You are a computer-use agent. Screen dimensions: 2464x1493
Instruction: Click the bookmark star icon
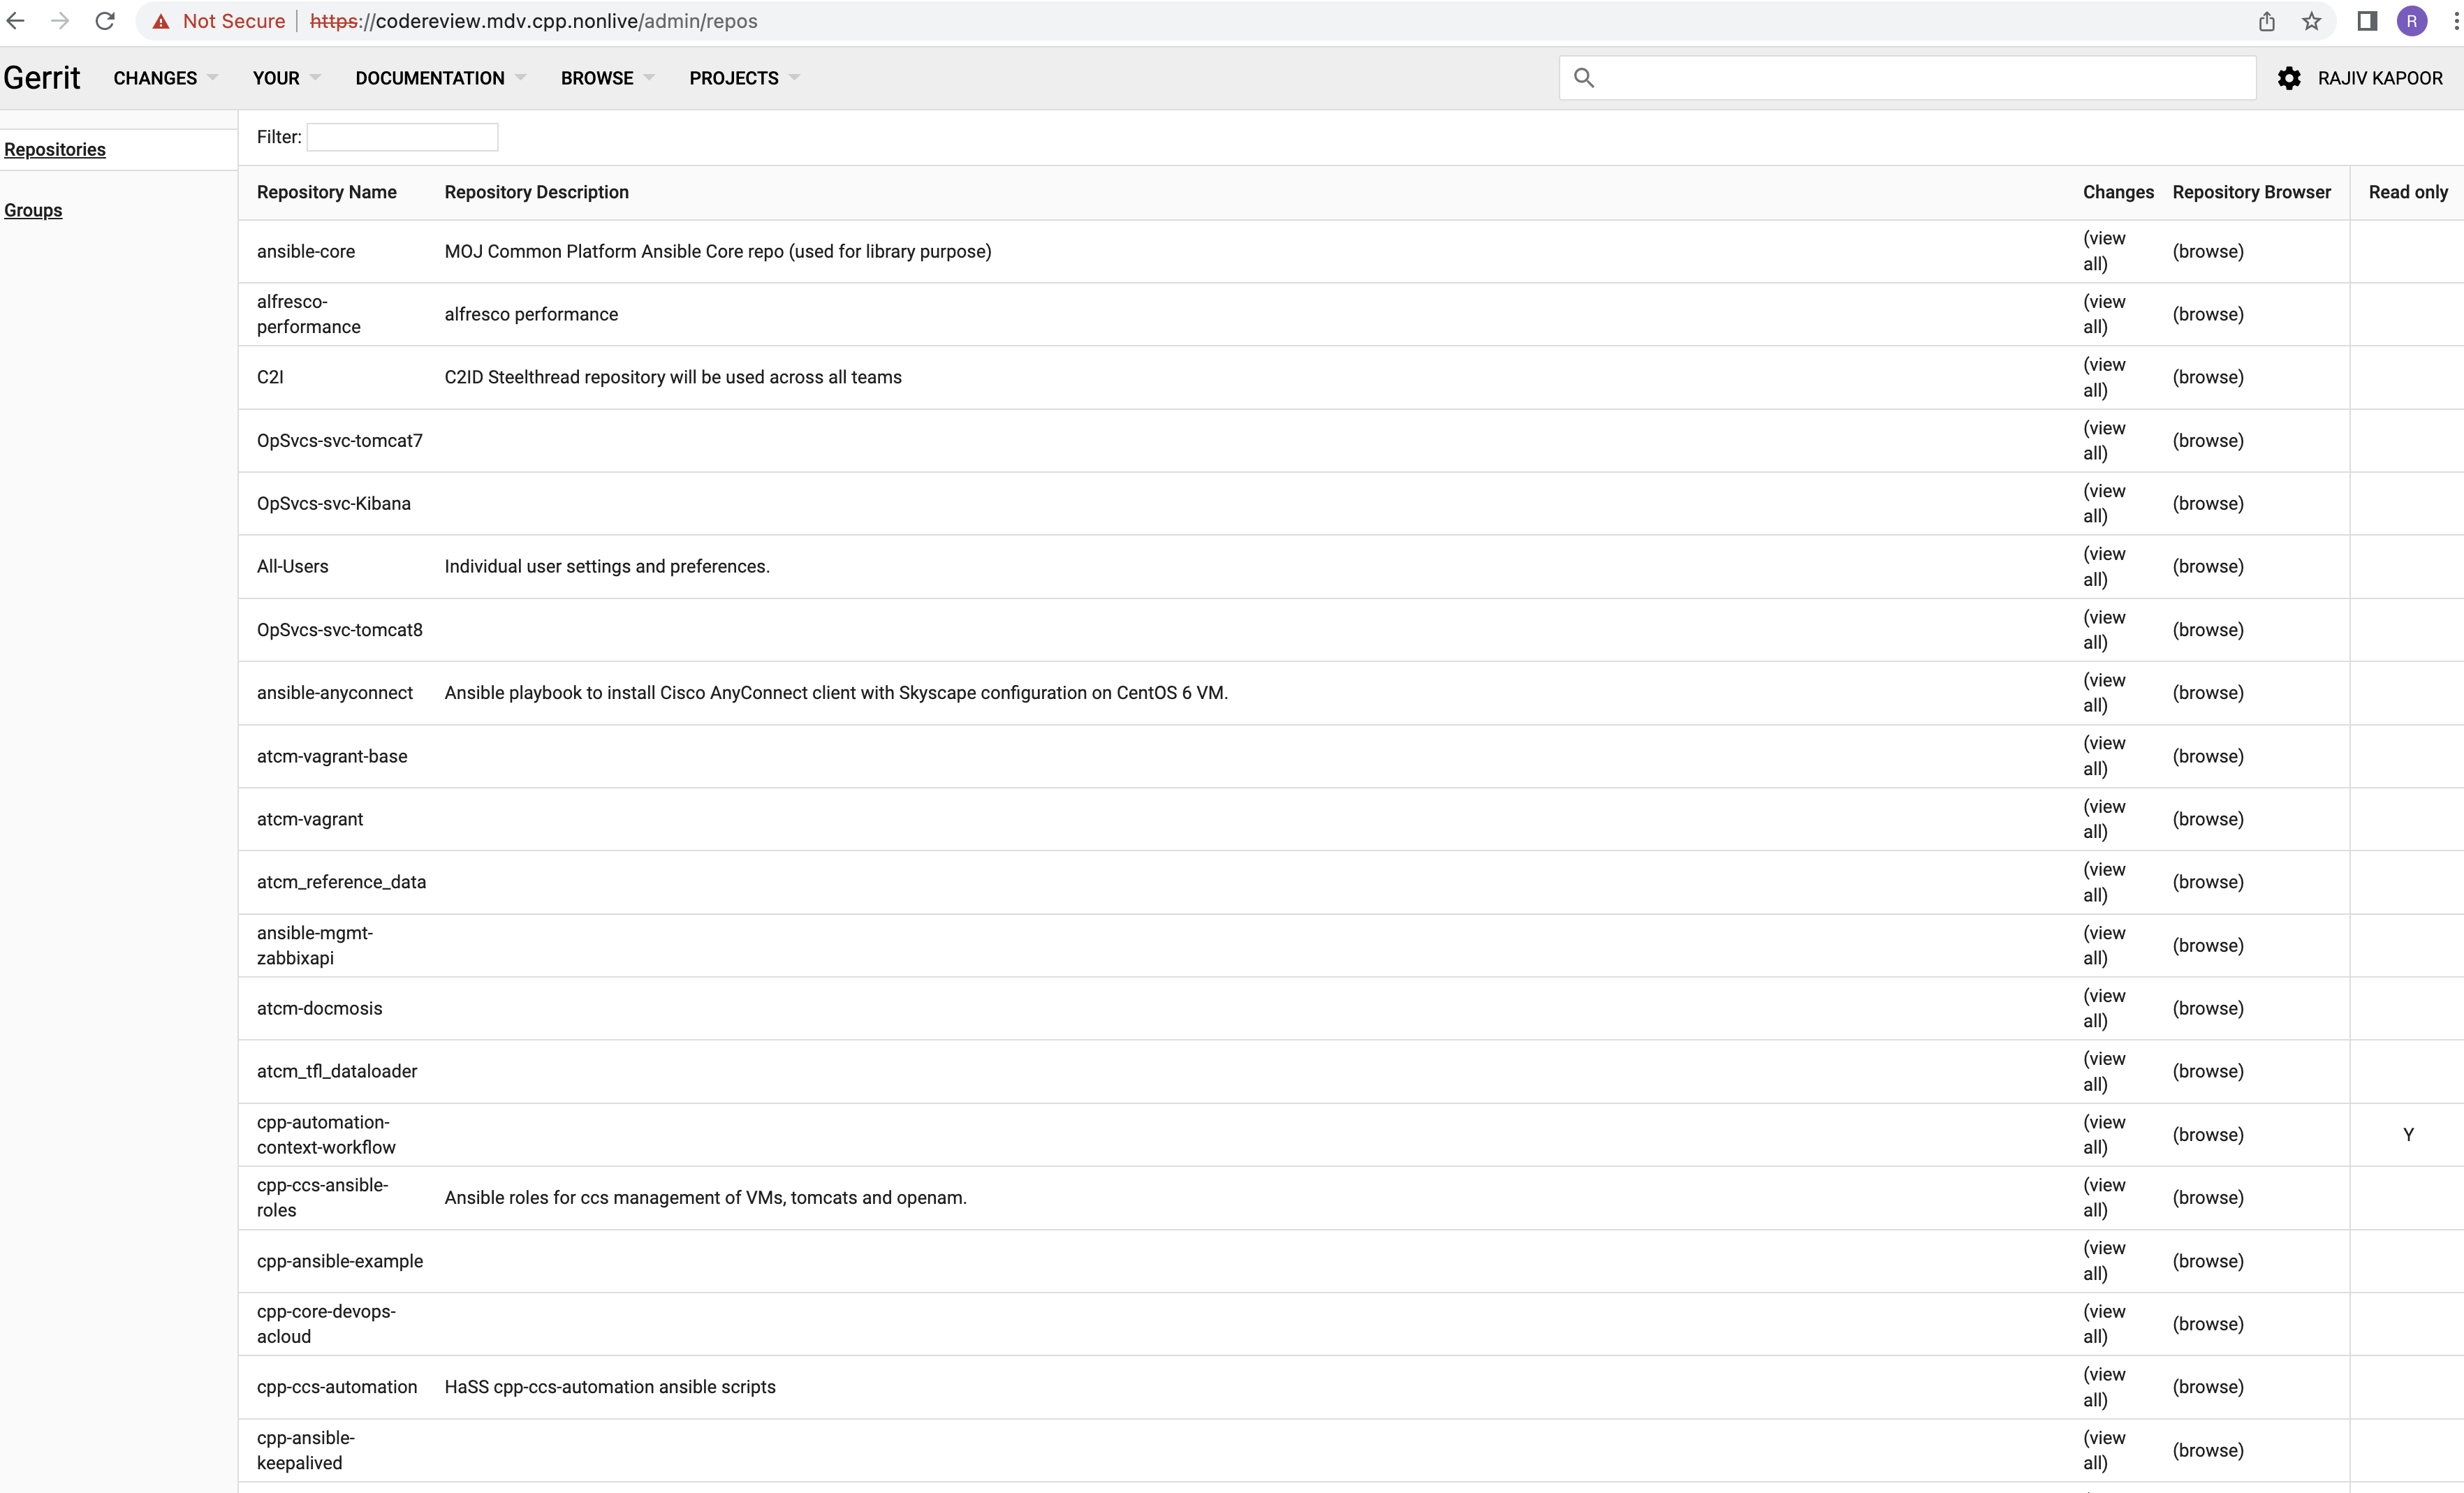[x=2311, y=20]
